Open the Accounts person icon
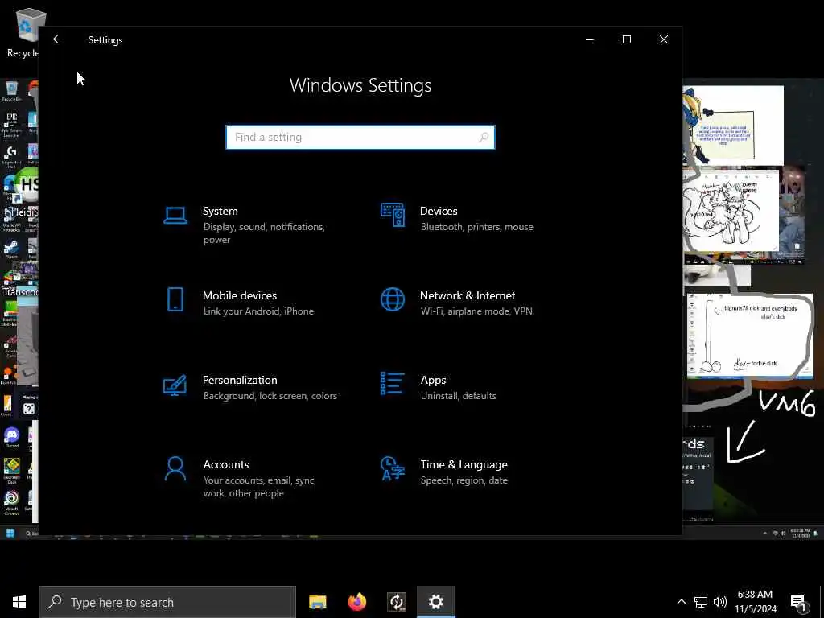 click(x=175, y=469)
